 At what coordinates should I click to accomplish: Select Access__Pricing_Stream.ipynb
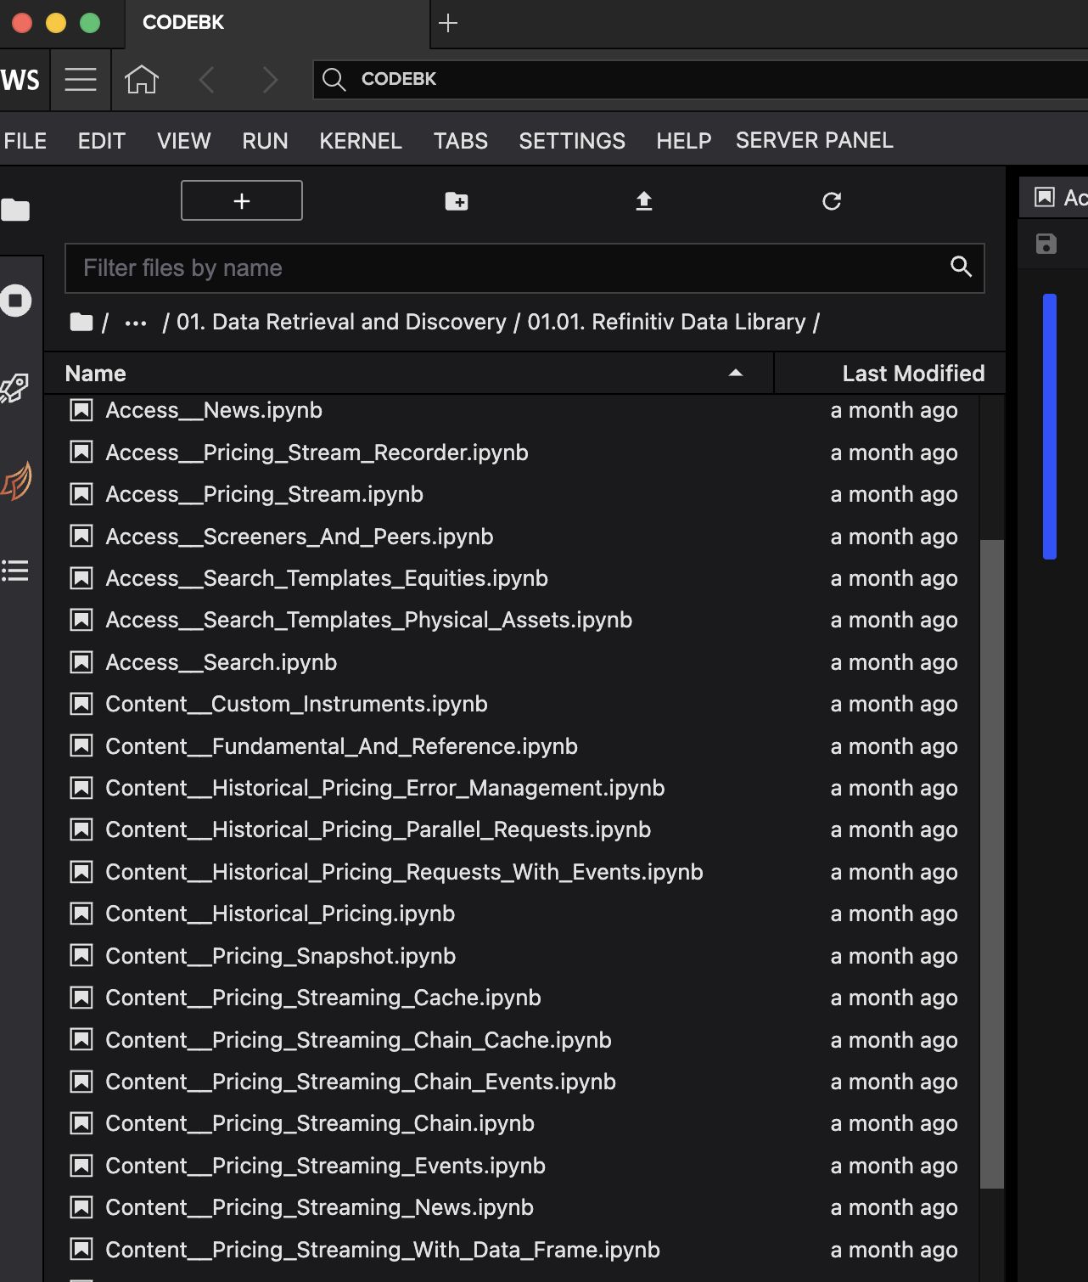[x=524, y=494]
